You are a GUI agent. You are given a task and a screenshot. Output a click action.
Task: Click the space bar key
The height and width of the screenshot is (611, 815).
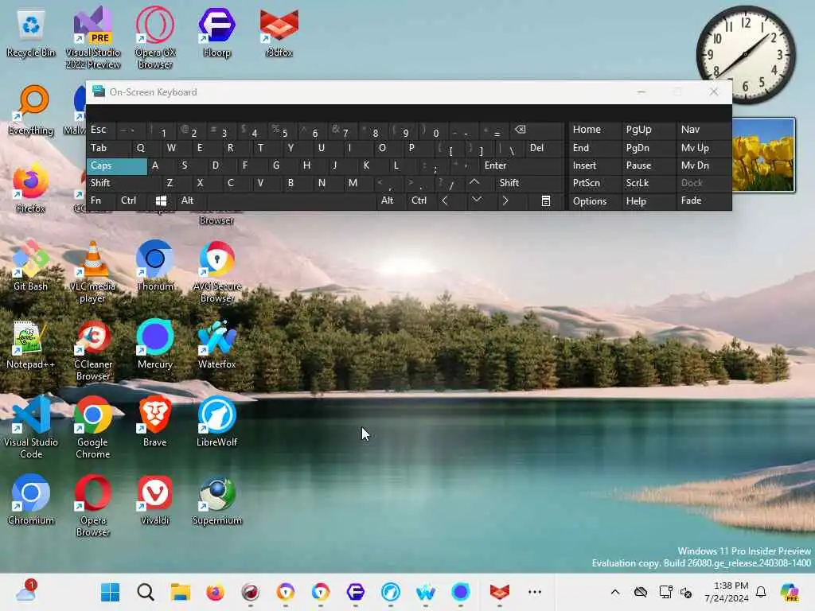pyautogui.click(x=291, y=200)
